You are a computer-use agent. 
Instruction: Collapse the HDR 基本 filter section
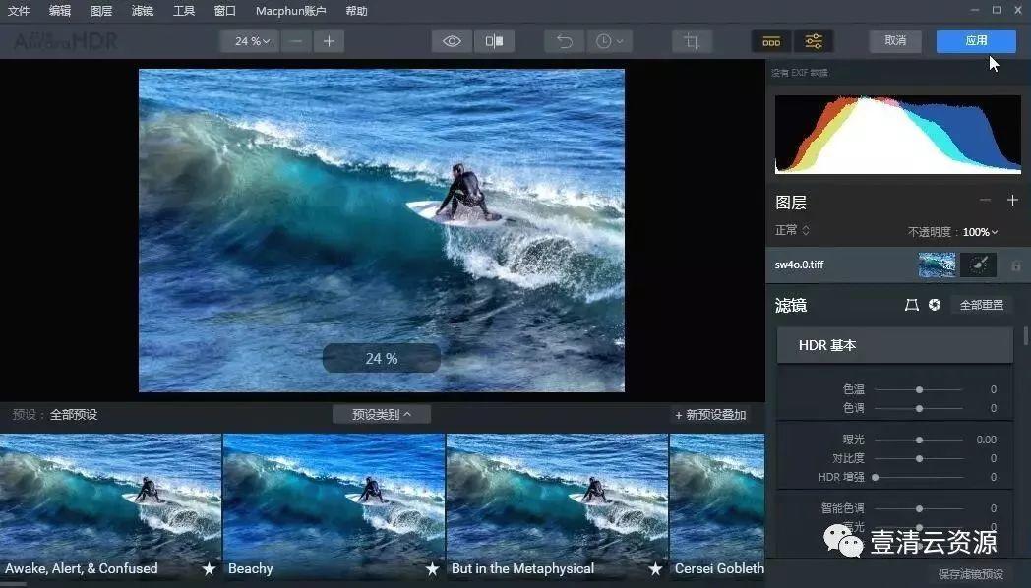(x=894, y=345)
